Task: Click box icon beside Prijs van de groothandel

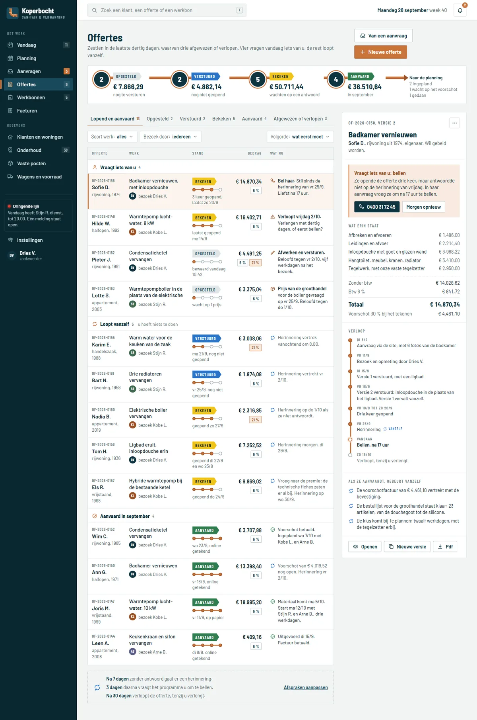Action: (x=273, y=289)
